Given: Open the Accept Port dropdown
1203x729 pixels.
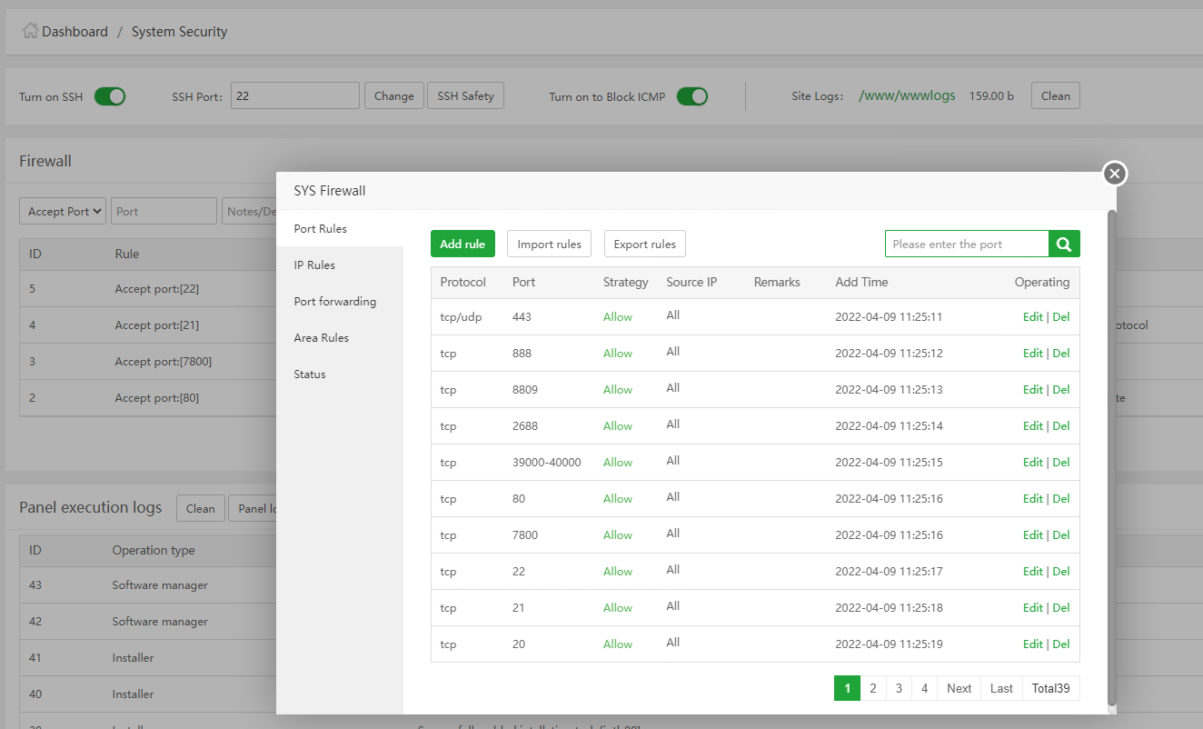Looking at the screenshot, I should [63, 211].
